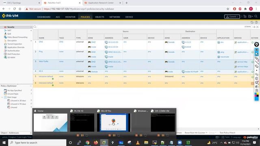This screenshot has width=260, height=146.
Task: Select the Decryption policy icon
Action: click(x=5, y=41)
